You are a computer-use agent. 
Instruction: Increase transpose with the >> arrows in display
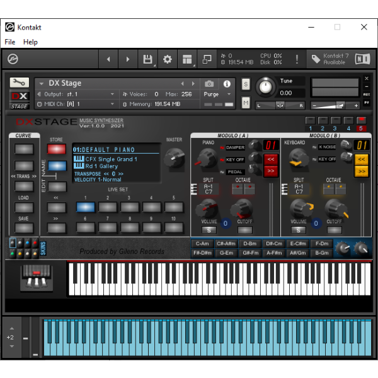coord(121,174)
